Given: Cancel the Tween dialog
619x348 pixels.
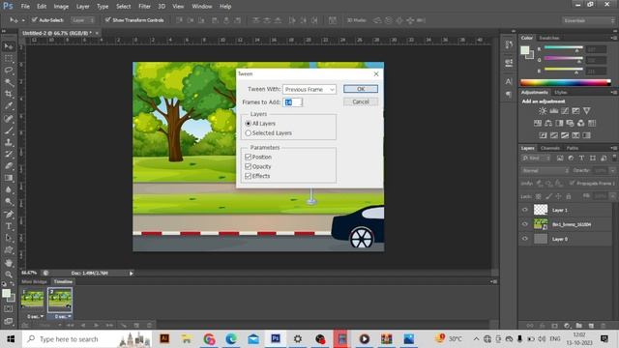Looking at the screenshot, I should point(361,101).
